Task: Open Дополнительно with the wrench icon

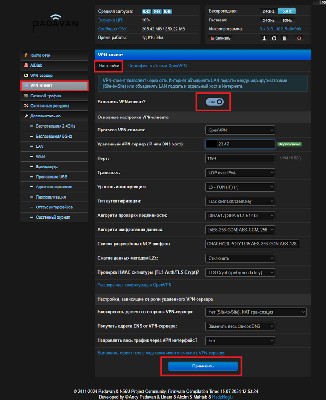Action: [27, 116]
